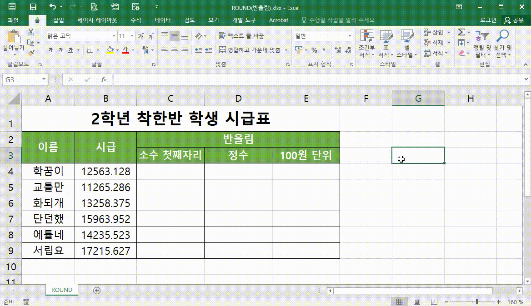Toggle italic formatting on the selected cell
The height and width of the screenshot is (306, 531).
pyautogui.click(x=60, y=49)
